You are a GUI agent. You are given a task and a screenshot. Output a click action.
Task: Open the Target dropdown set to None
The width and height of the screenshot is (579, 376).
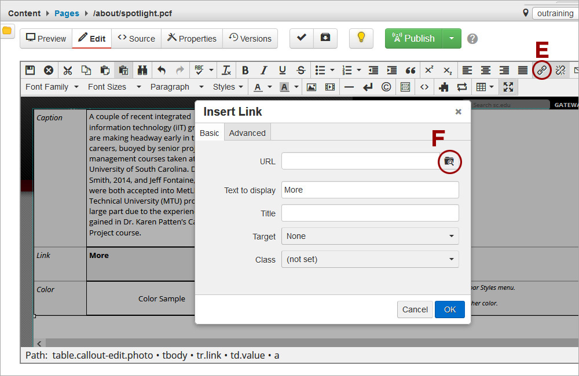coord(370,236)
